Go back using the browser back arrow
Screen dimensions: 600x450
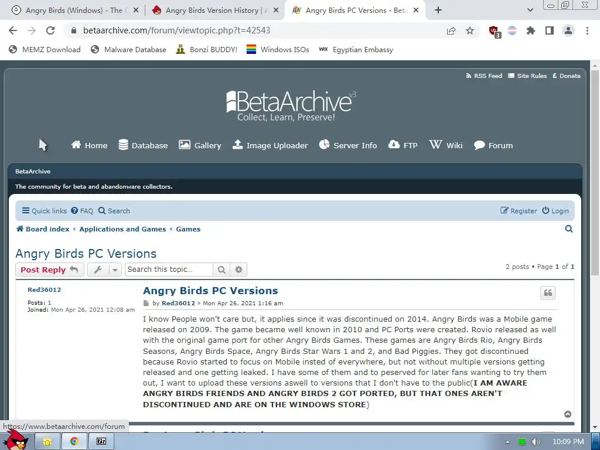pyautogui.click(x=13, y=30)
